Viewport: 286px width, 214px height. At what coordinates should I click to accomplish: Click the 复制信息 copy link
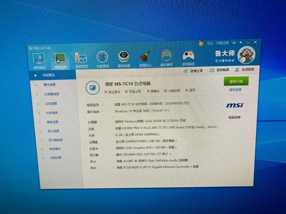pyautogui.click(x=236, y=89)
